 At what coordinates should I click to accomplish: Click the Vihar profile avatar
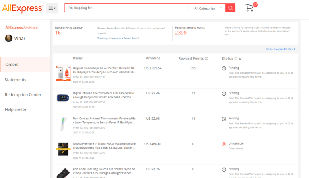pyautogui.click(x=9, y=38)
